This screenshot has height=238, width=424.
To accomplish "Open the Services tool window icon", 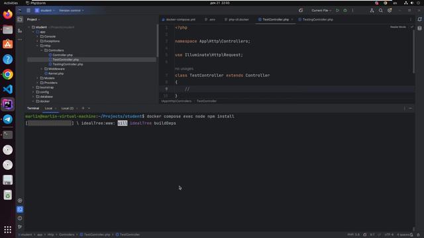I will pos(20,200).
